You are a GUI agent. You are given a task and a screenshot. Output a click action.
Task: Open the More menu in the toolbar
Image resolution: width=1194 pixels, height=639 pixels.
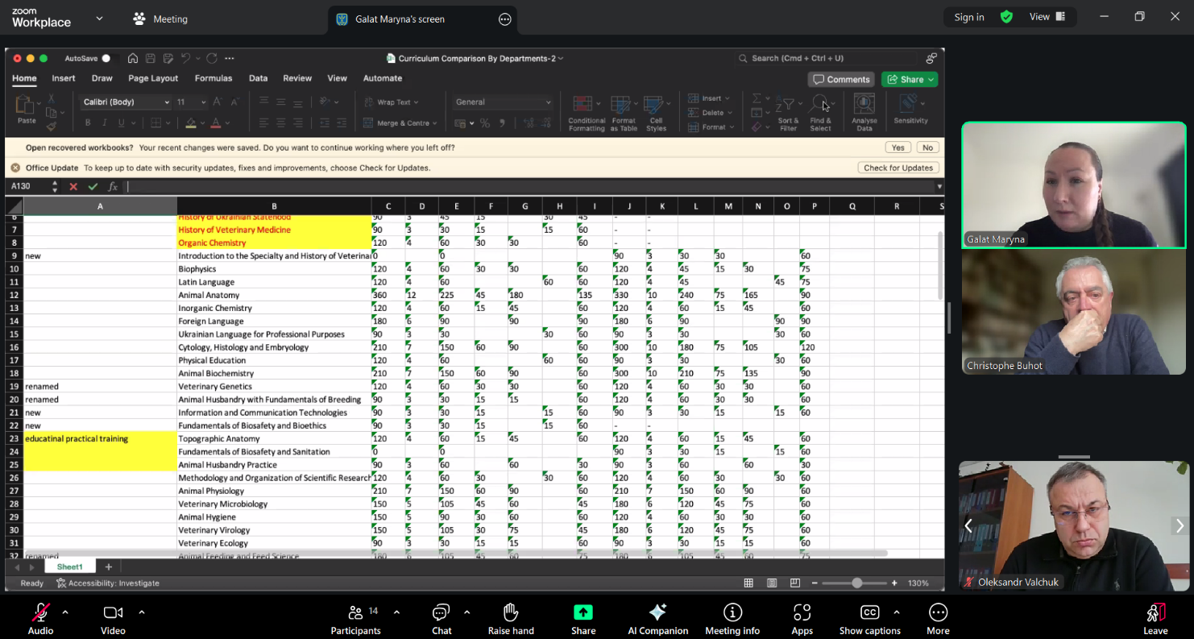938,613
